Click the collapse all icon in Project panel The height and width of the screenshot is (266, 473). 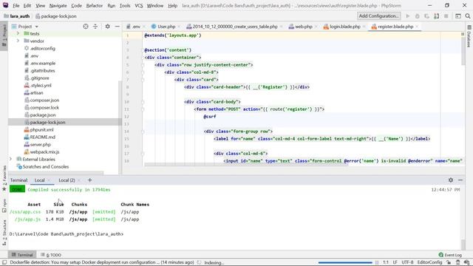(95, 27)
